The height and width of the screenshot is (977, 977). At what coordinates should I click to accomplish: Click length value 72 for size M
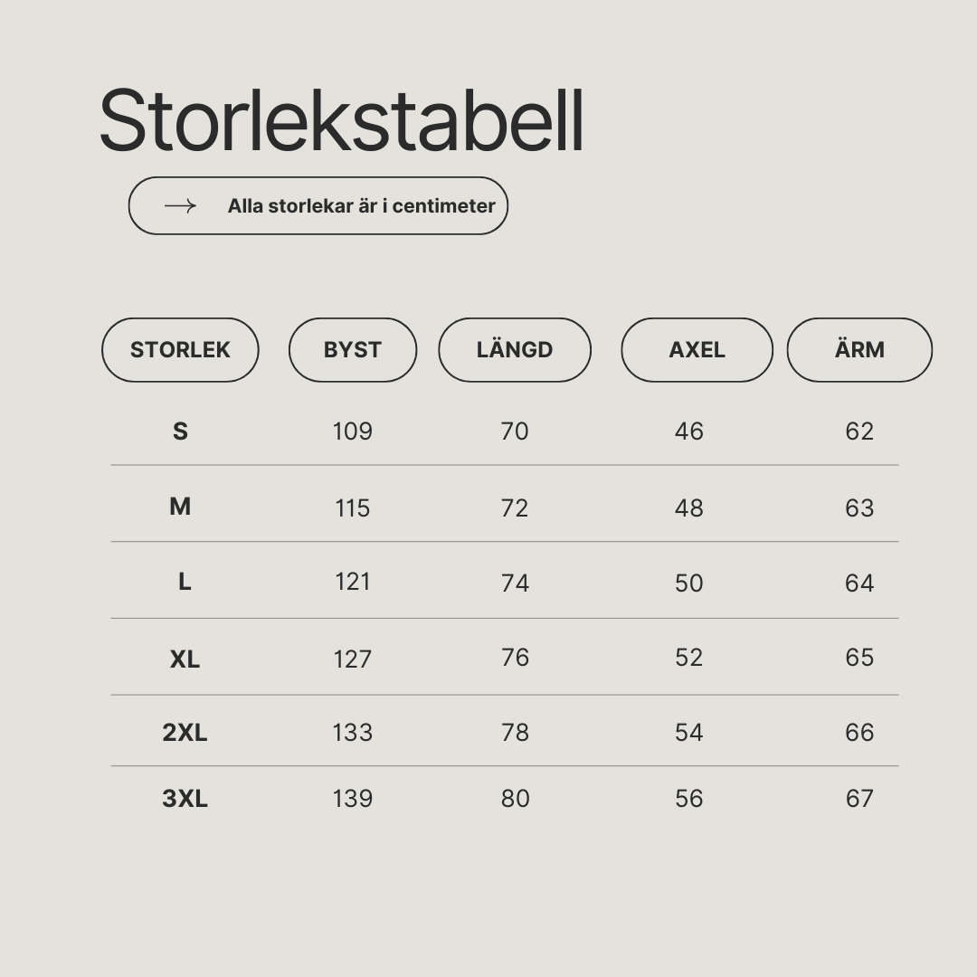515,508
